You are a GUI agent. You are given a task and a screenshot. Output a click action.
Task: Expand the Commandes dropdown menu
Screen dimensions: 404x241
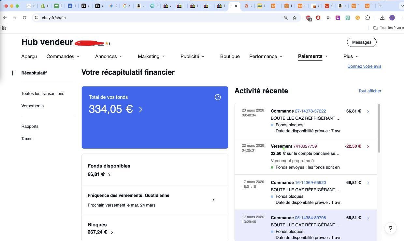(63, 56)
